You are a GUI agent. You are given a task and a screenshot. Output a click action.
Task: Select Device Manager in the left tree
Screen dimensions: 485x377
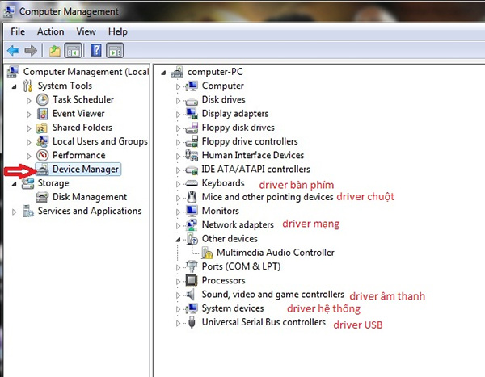click(x=86, y=170)
